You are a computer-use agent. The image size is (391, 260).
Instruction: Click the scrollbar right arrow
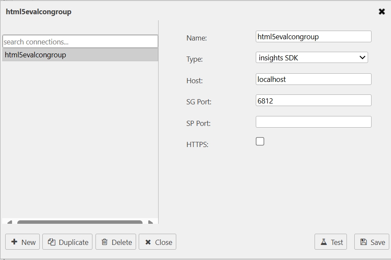(150, 222)
